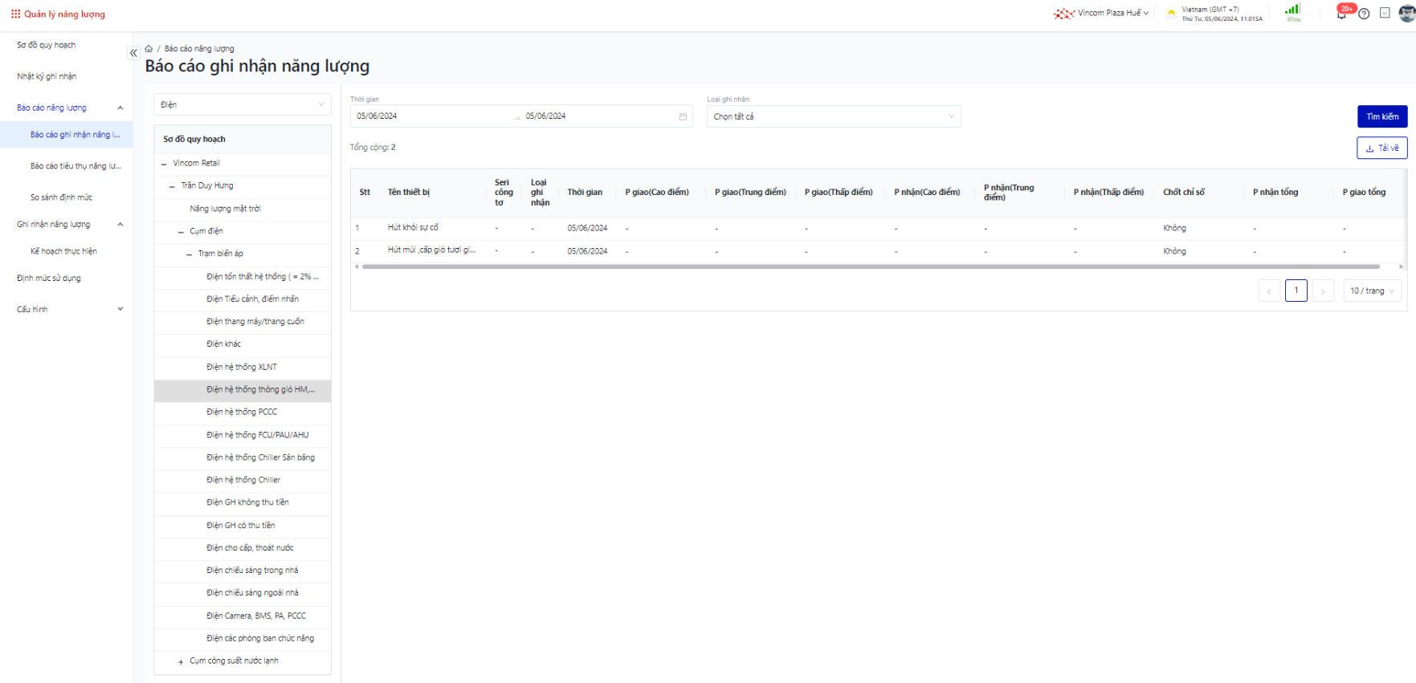Viewport: 1416px width, 683px height.
Task: Collapse the Trạm biến áp tree node
Action: 190,254
